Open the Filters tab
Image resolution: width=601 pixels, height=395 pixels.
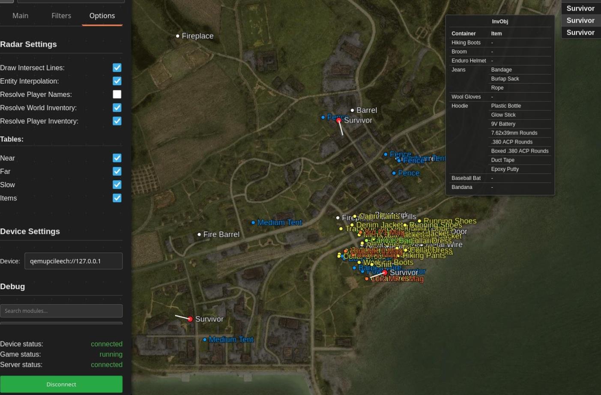pyautogui.click(x=61, y=16)
